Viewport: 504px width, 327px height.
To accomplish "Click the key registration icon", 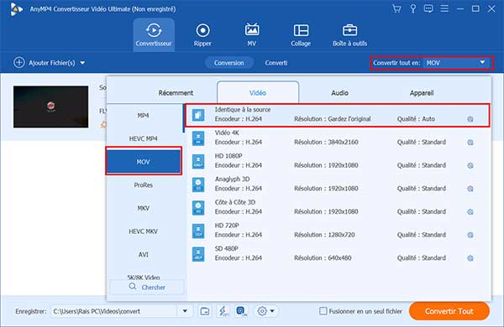I will click(413, 8).
